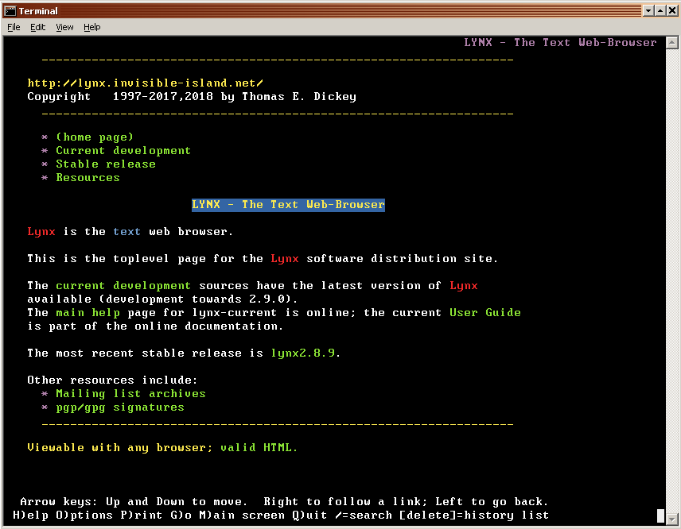Click H)elp in the bottom status line
The height and width of the screenshot is (529, 681).
pyautogui.click(x=31, y=515)
